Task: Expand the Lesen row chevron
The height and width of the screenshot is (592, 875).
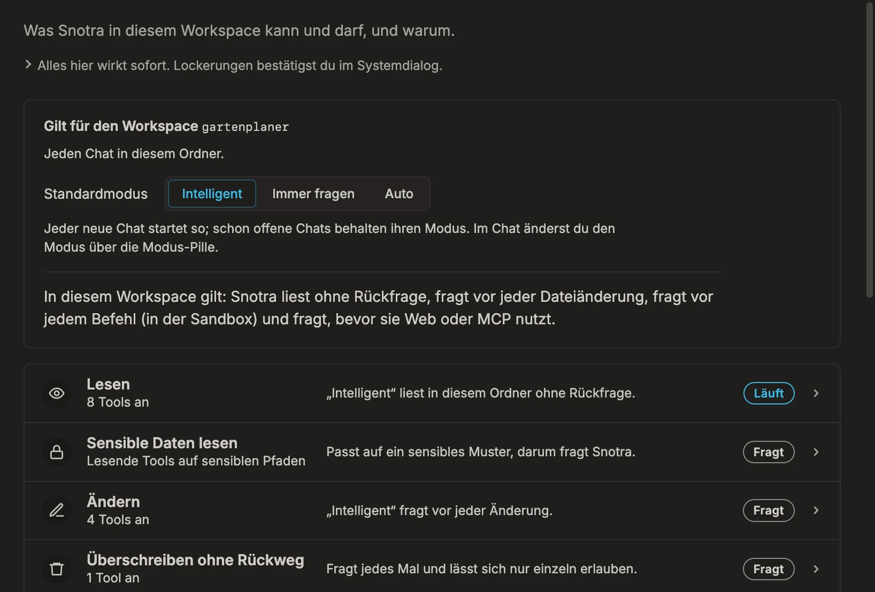Action: [x=816, y=393]
